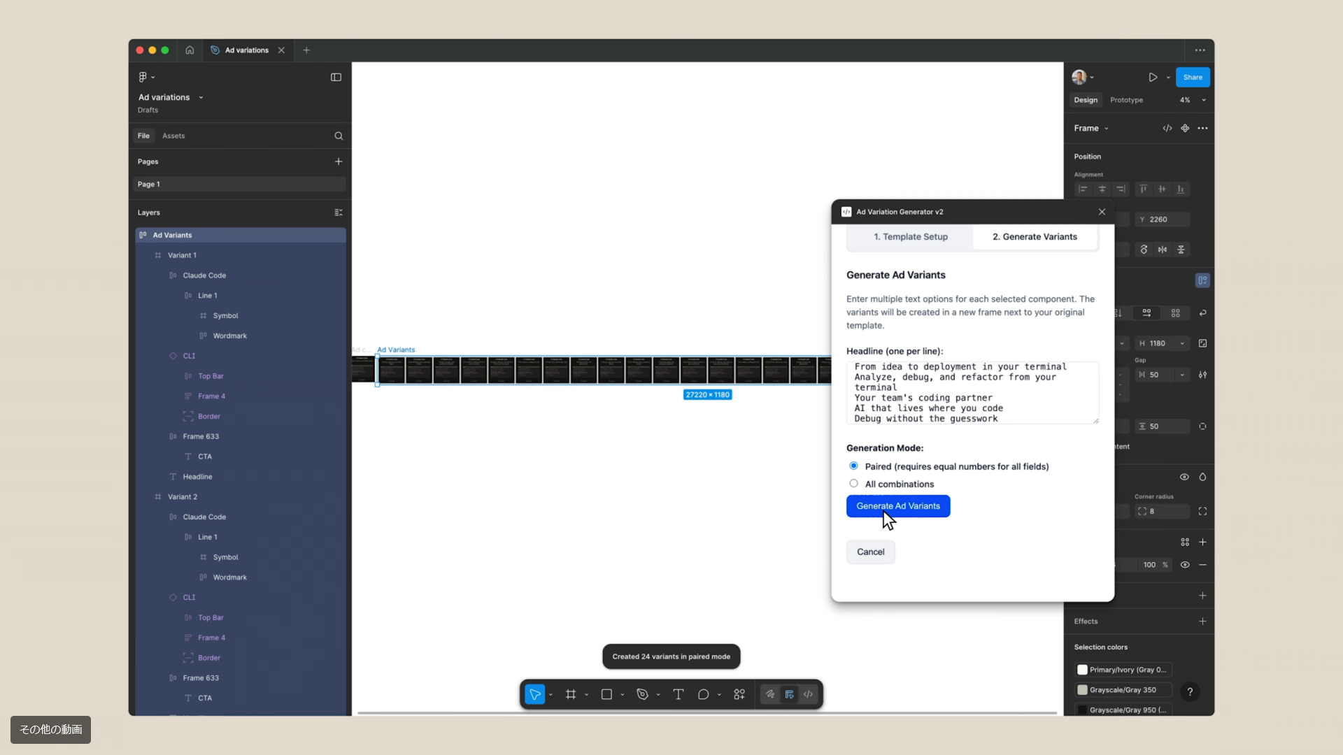Select the Comment tool in toolbar
Viewport: 1343px width, 755px height.
click(x=703, y=694)
